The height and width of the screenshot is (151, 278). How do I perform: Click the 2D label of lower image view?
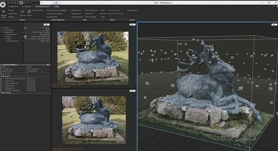(x=132, y=91)
